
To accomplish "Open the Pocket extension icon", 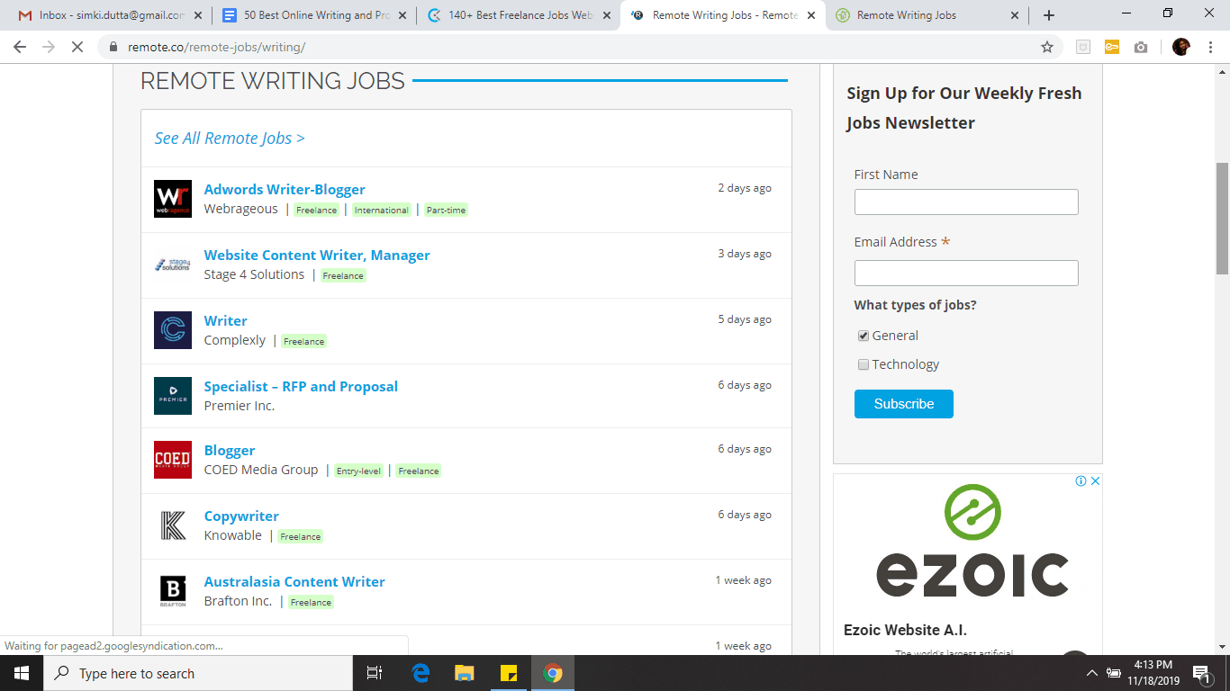I will pyautogui.click(x=1083, y=47).
